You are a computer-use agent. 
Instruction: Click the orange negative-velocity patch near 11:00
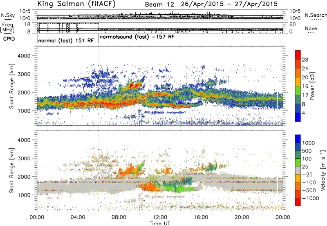(x=148, y=187)
